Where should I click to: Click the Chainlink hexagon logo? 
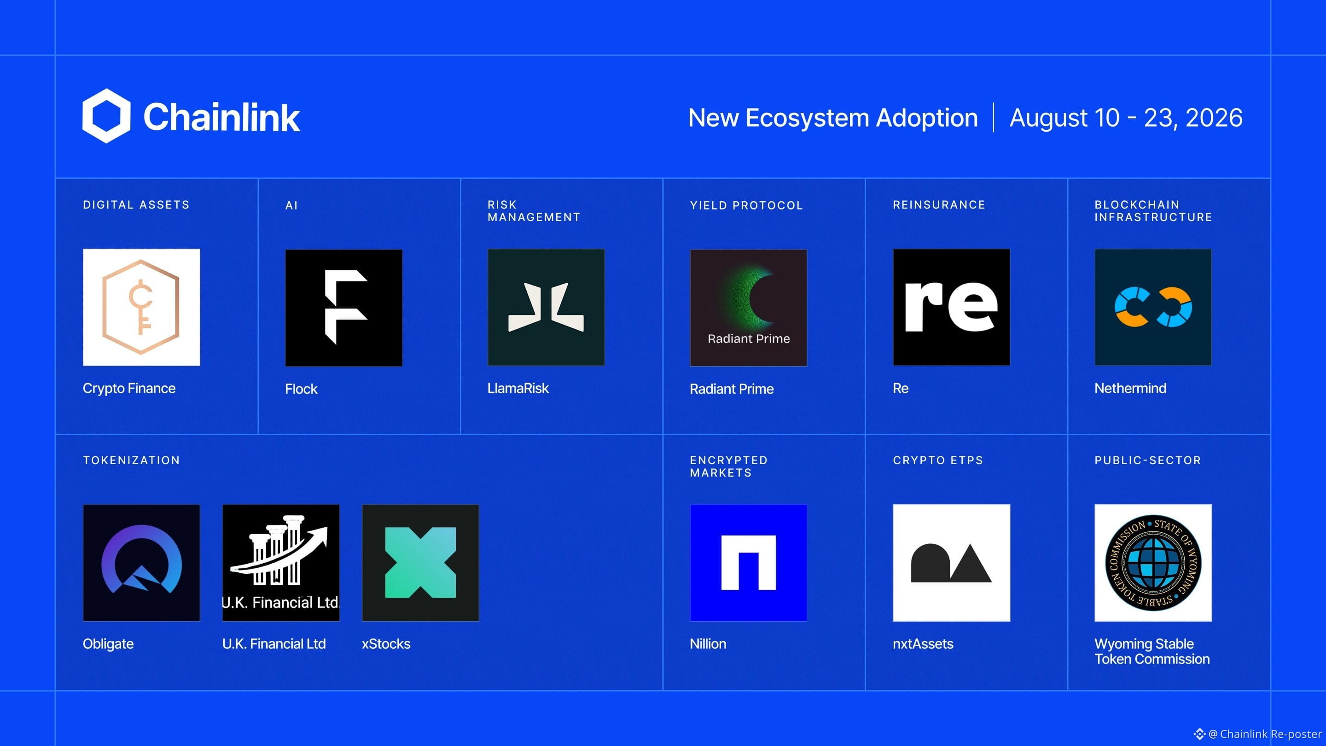106,116
